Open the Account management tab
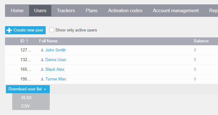This screenshot has height=115, width=218. point(176,11)
